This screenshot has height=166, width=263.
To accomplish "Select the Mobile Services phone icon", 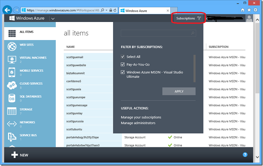I will [12, 72].
